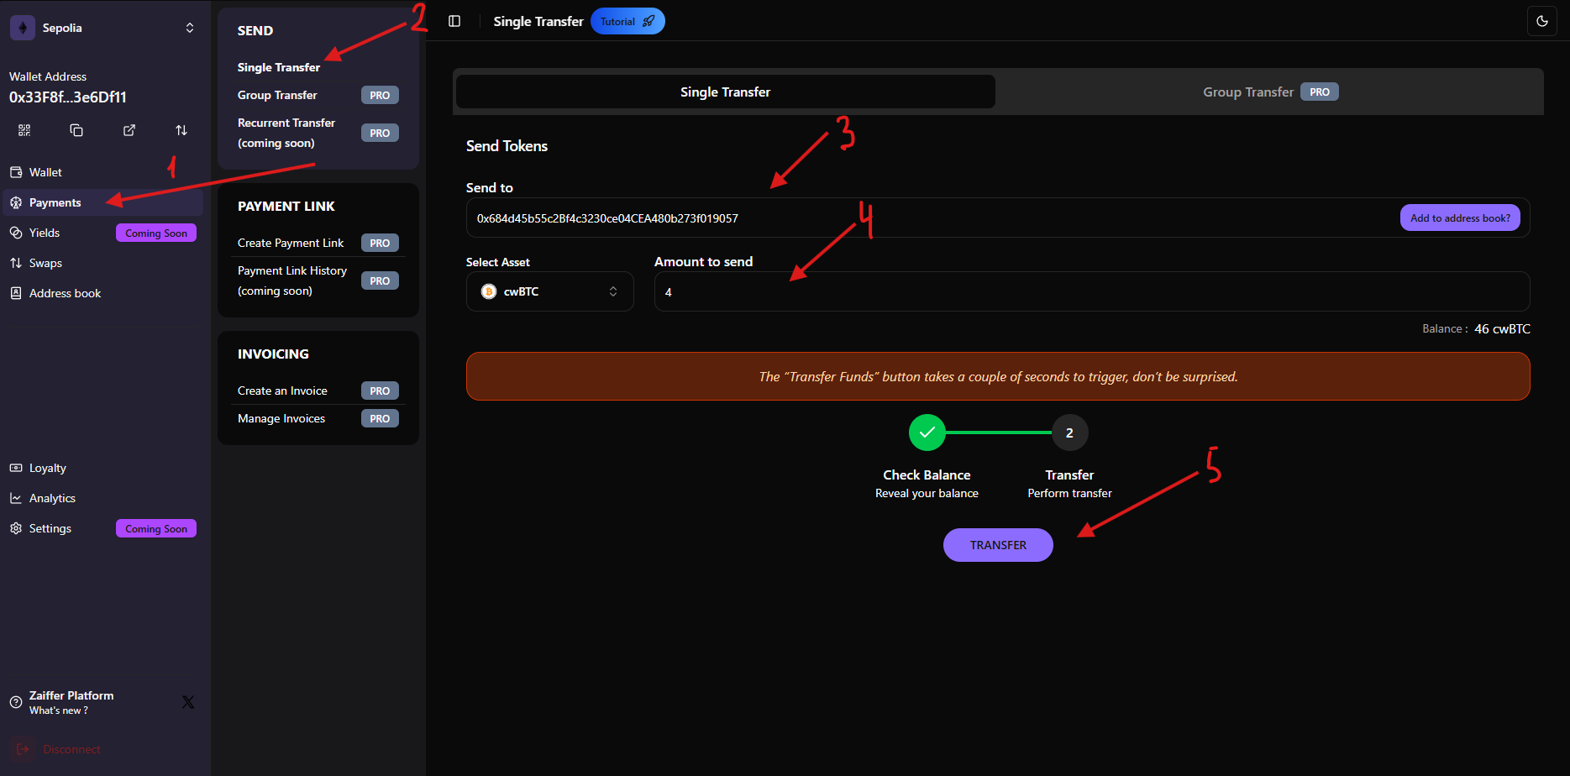
Task: Open the Sepolia network selector
Action: [105, 28]
